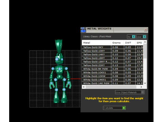Enable Use Object Materials option
This screenshot has height=122, width=163.
click(x=130, y=92)
